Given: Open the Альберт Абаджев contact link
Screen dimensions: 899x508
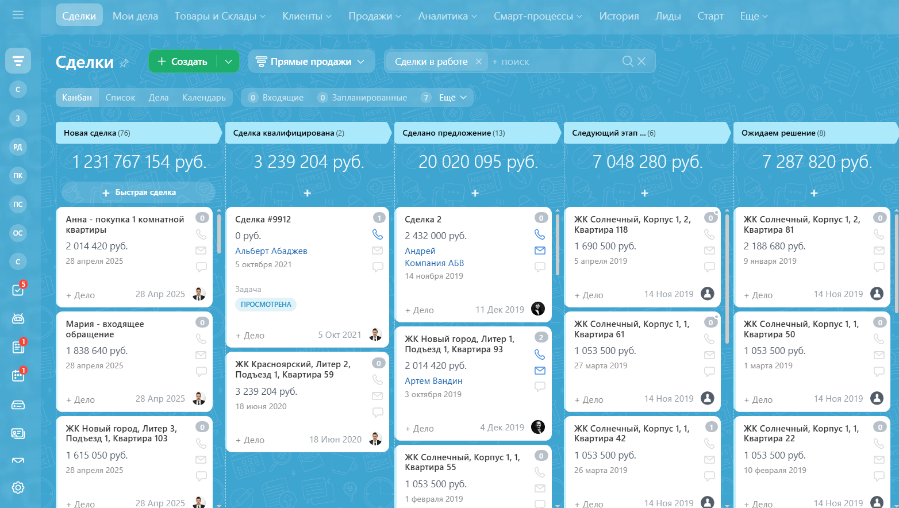Looking at the screenshot, I should pyautogui.click(x=271, y=251).
